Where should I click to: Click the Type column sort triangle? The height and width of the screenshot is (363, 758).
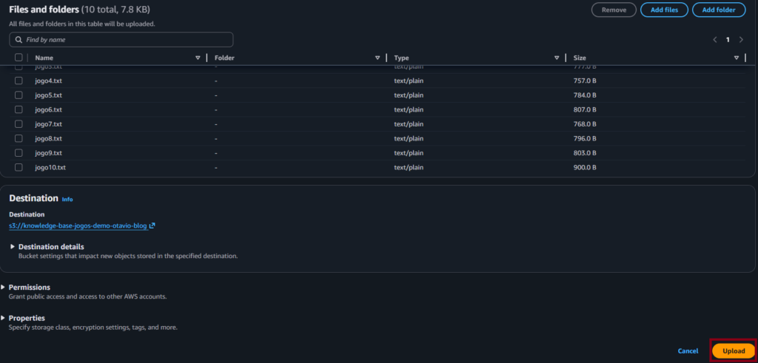tap(557, 58)
